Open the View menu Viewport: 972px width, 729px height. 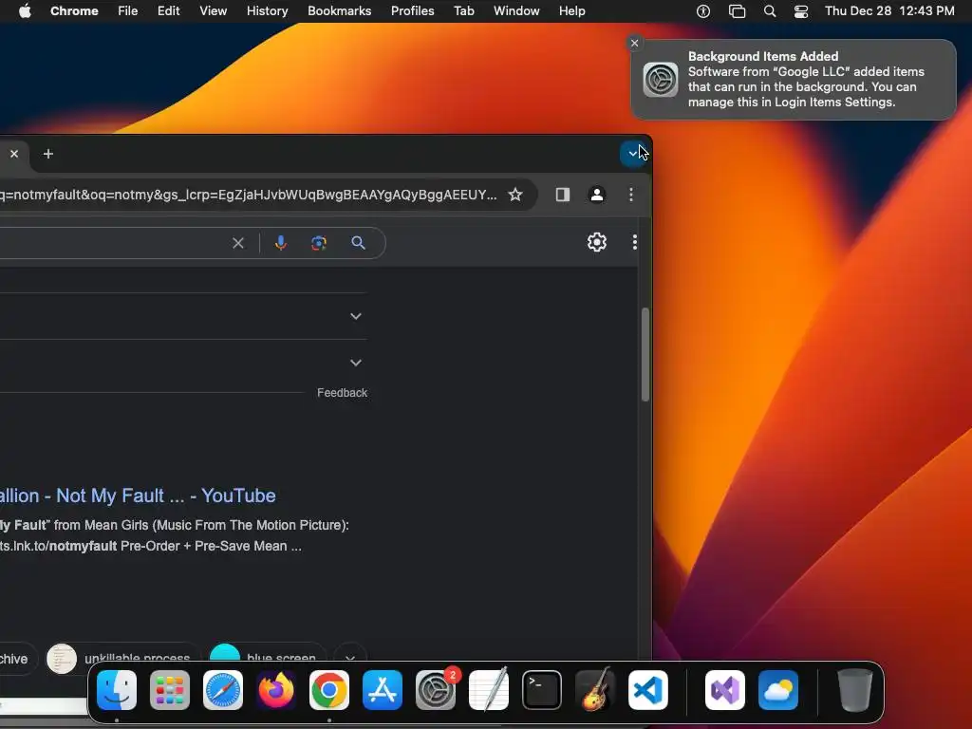[x=214, y=11]
